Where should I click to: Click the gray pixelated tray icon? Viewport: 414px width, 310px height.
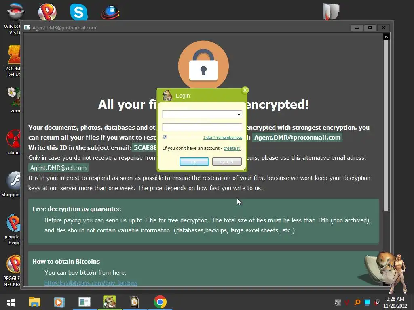pos(338,302)
